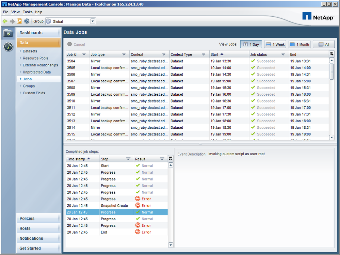The height and width of the screenshot is (255, 340).
Task: Open the Job status column filter dropdown
Action: 283,54
